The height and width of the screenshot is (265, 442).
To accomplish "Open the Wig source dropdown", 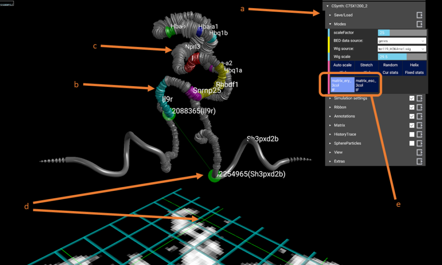I will [x=401, y=49].
